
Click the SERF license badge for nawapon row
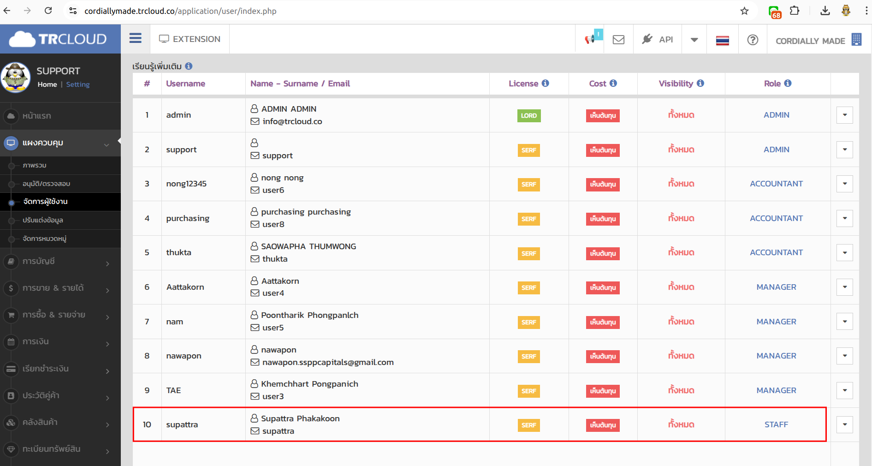point(529,356)
